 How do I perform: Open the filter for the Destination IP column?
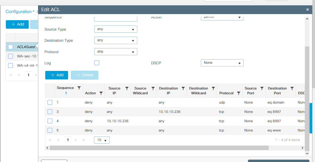pyautogui.click(x=183, y=88)
